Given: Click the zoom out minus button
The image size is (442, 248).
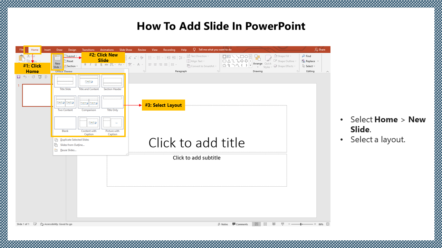Looking at the screenshot, I should 289,224.
